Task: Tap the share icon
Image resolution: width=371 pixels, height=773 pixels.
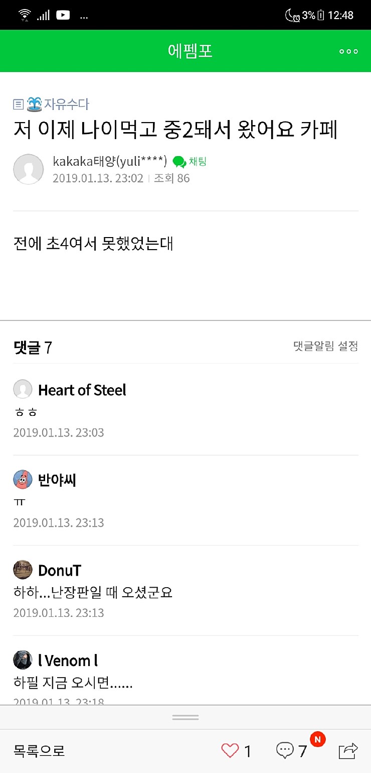Action: click(x=348, y=751)
